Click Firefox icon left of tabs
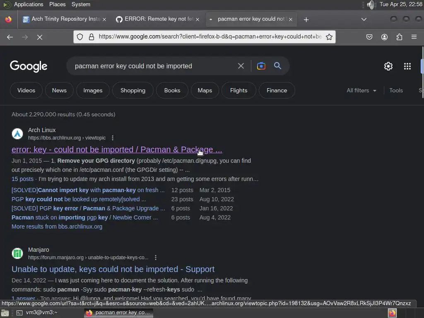The width and height of the screenshot is (424, 318). pyautogui.click(x=8, y=19)
